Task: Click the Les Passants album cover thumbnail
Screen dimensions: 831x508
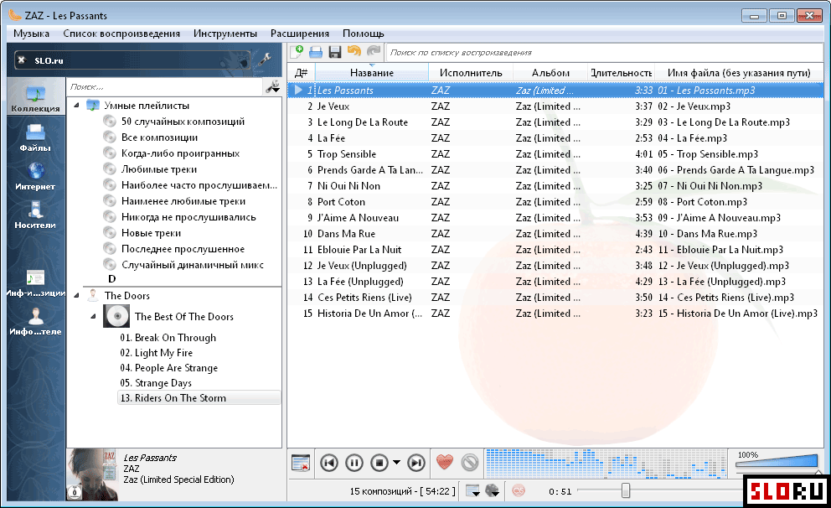Action: coord(92,474)
